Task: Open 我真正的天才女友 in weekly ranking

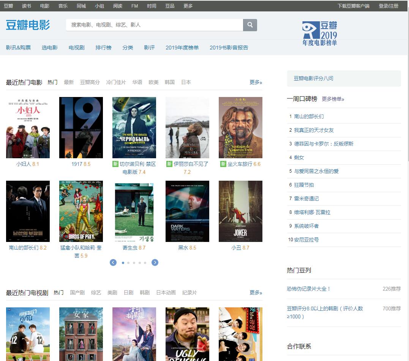Action: (314, 130)
